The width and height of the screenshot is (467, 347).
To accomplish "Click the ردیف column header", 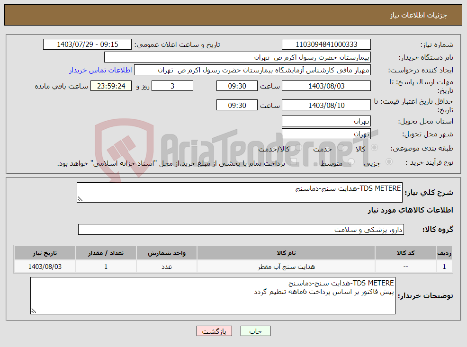I will tap(444, 253).
